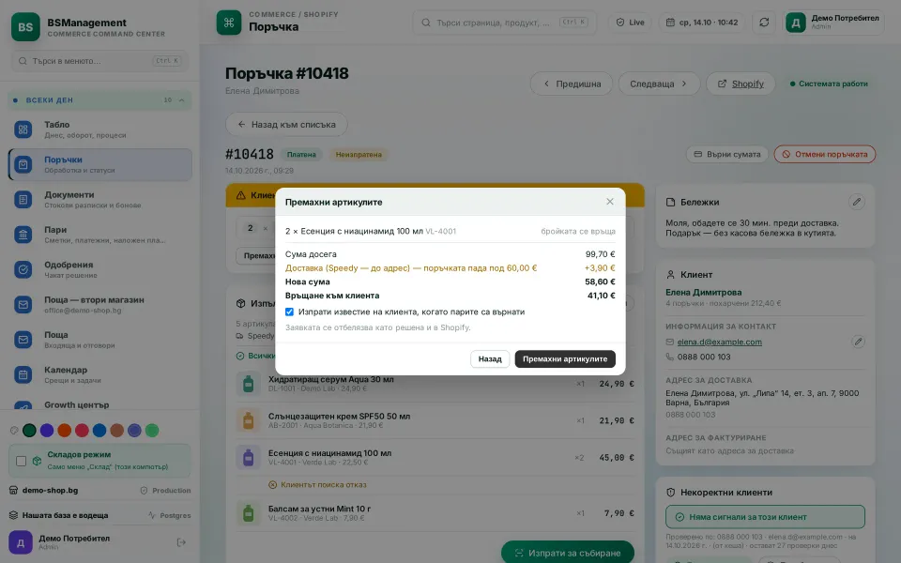
Task: Close the "Премахни артикулите" dialog with the X
Action: 610,202
